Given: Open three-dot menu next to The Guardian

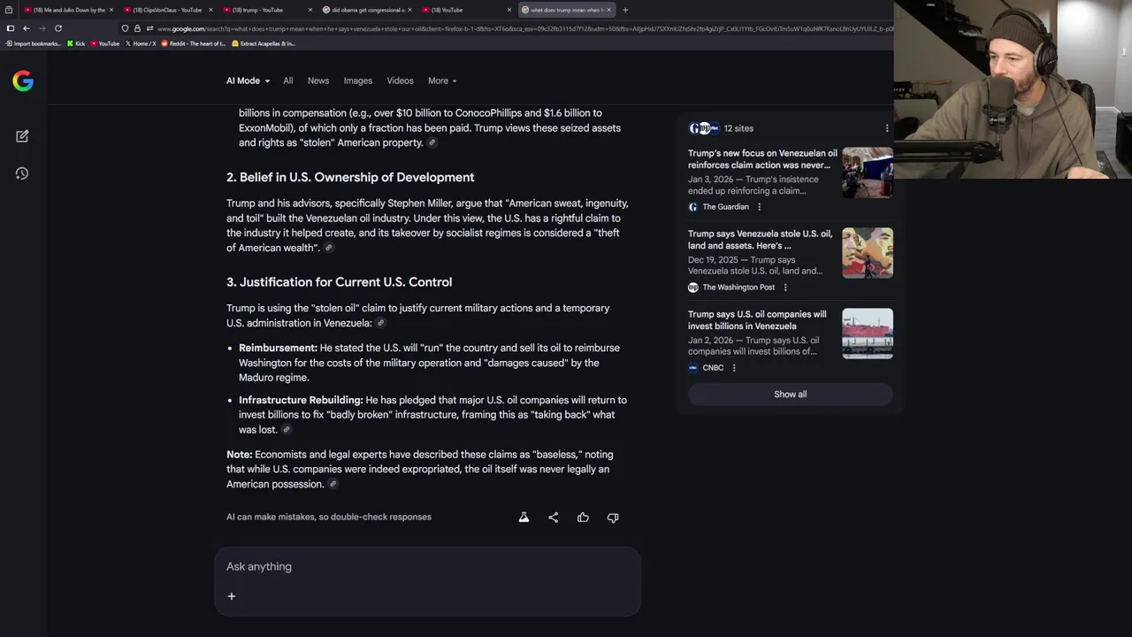Looking at the screenshot, I should [x=759, y=207].
